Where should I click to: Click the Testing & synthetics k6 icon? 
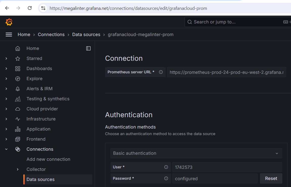point(18,99)
